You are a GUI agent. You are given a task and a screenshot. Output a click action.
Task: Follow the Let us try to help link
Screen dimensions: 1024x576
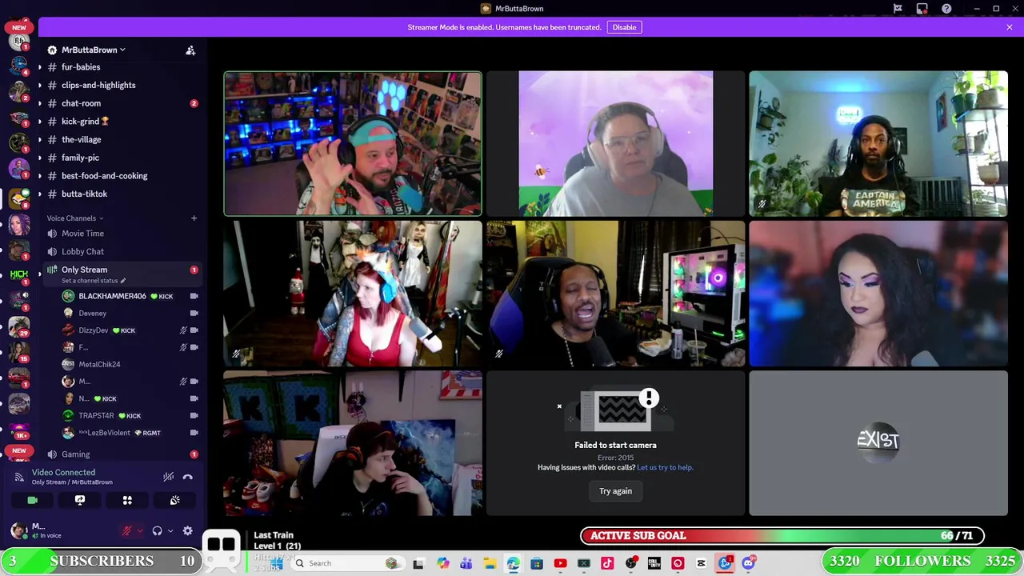coord(665,467)
